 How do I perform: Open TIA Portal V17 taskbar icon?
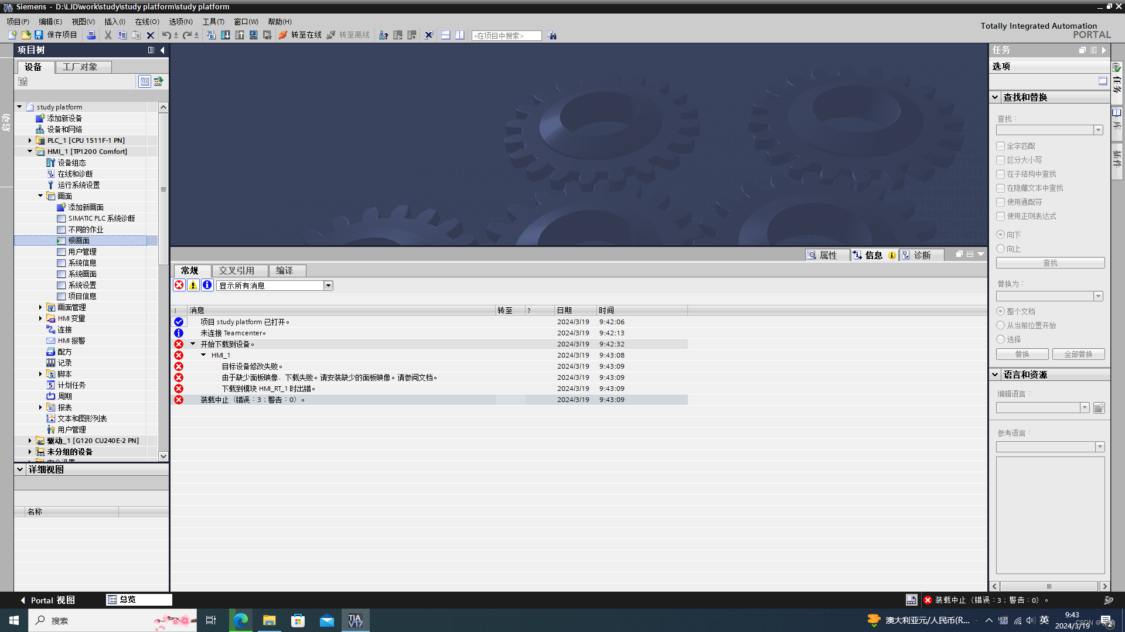355,620
